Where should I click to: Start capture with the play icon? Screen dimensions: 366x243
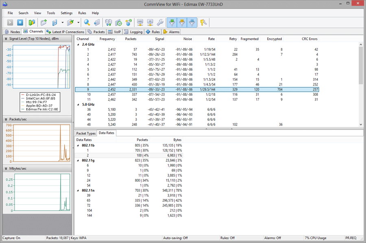pyautogui.click(x=9, y=23)
